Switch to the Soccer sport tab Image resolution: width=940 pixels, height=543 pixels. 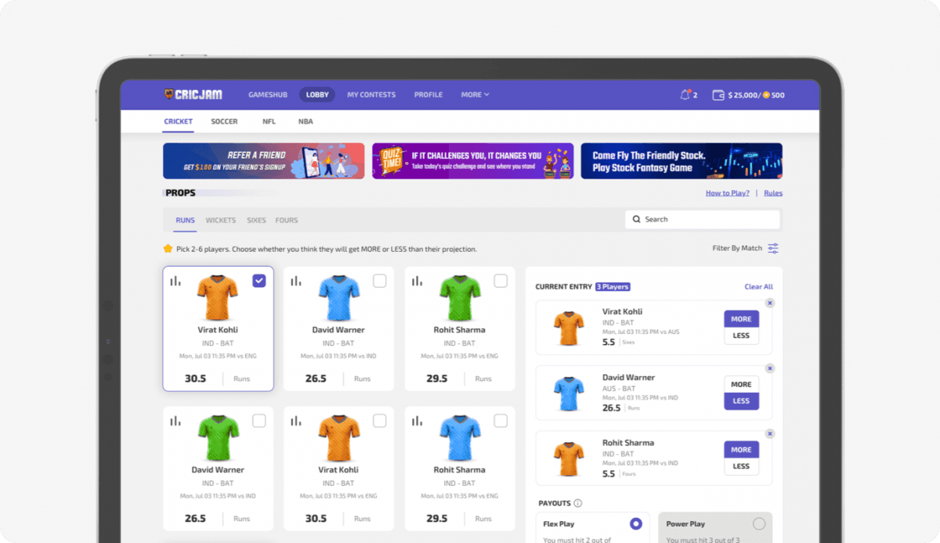coord(224,121)
